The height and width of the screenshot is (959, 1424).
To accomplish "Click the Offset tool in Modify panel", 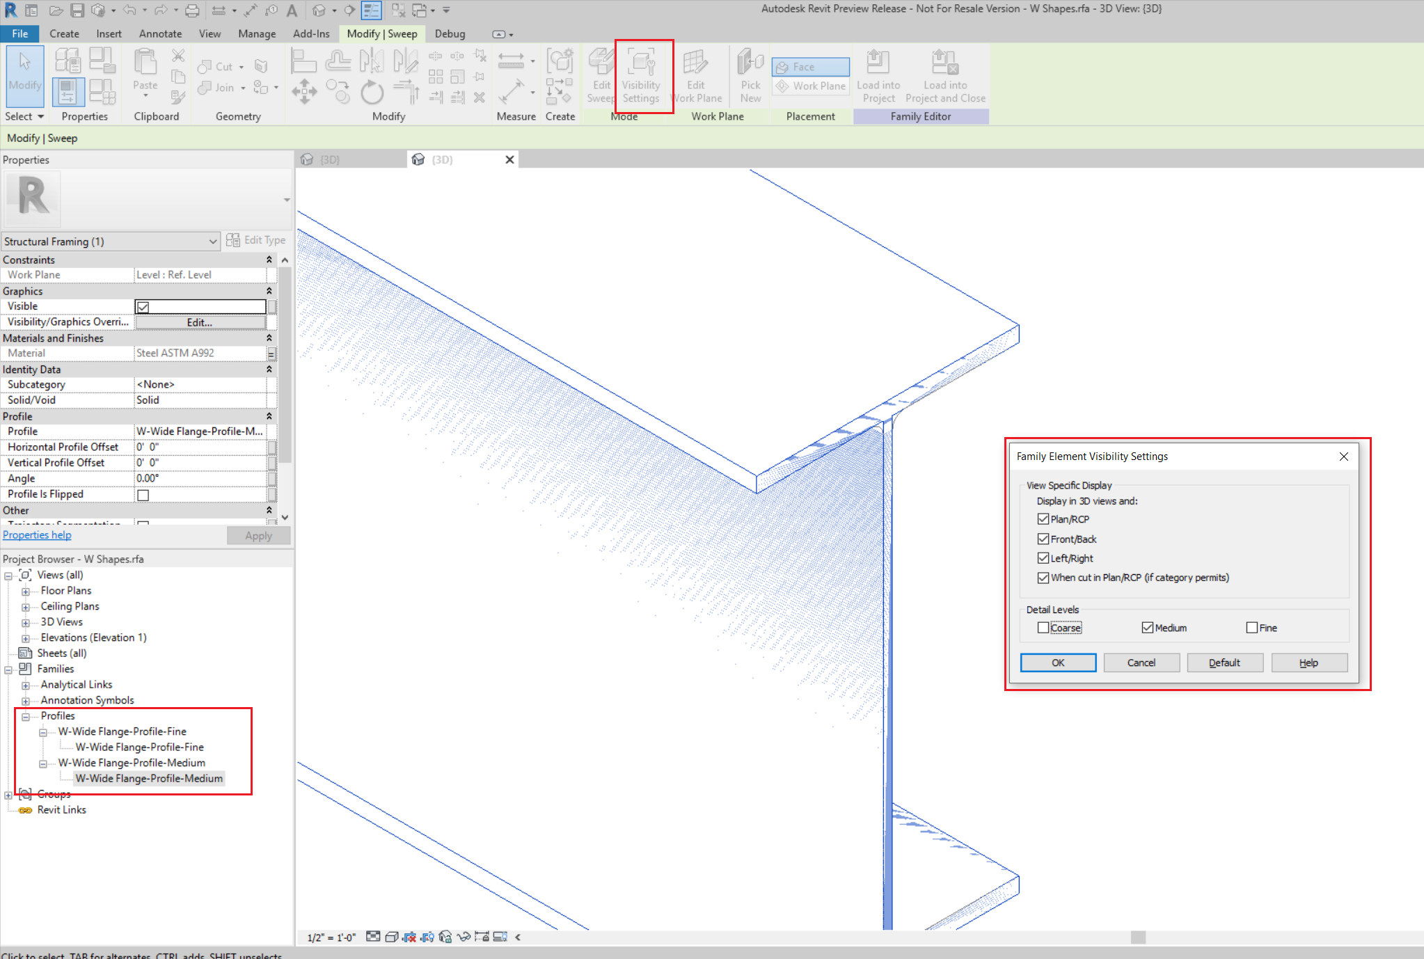I will (x=338, y=61).
